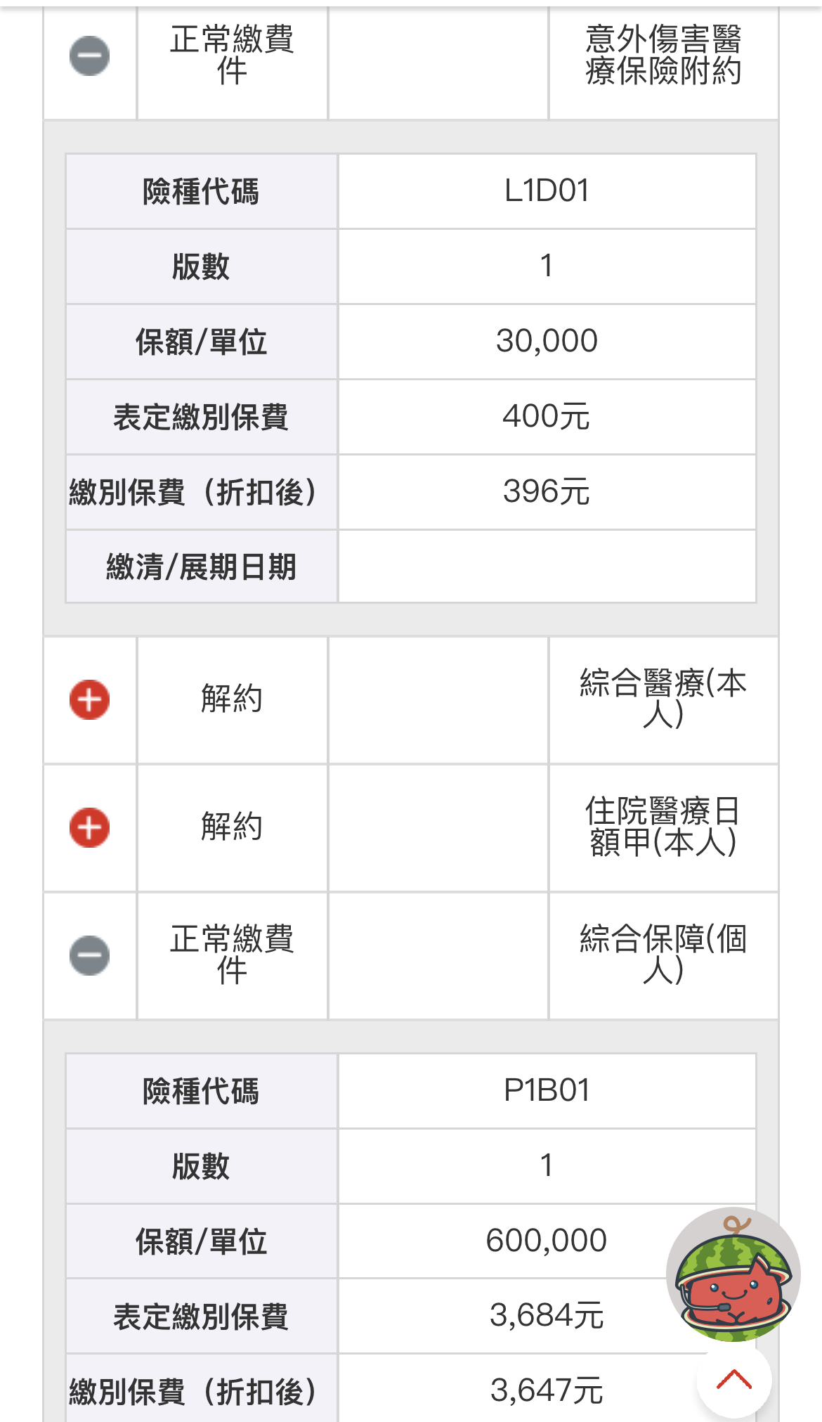Tap the P1B01 insurance code value

click(x=547, y=1091)
